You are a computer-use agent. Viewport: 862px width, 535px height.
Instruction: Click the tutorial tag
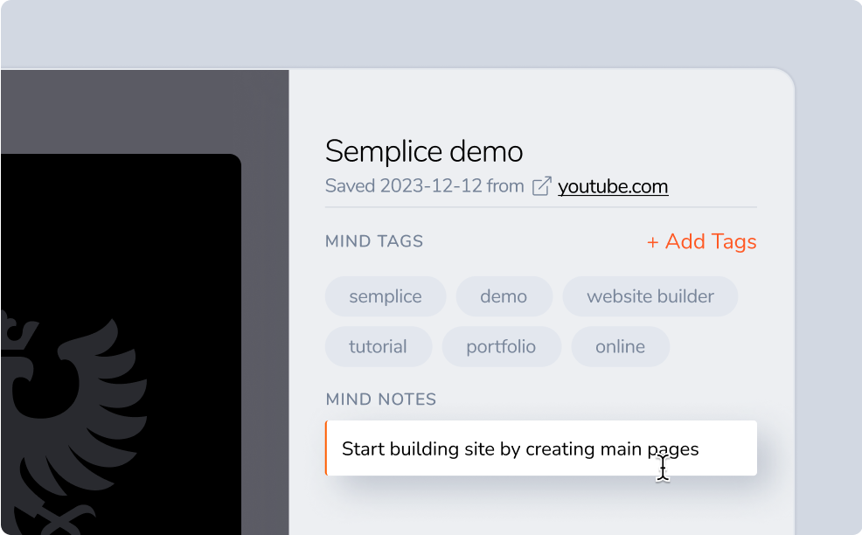pos(378,346)
